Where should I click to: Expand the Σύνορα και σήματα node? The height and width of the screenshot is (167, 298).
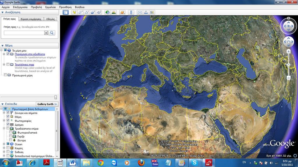4,113
